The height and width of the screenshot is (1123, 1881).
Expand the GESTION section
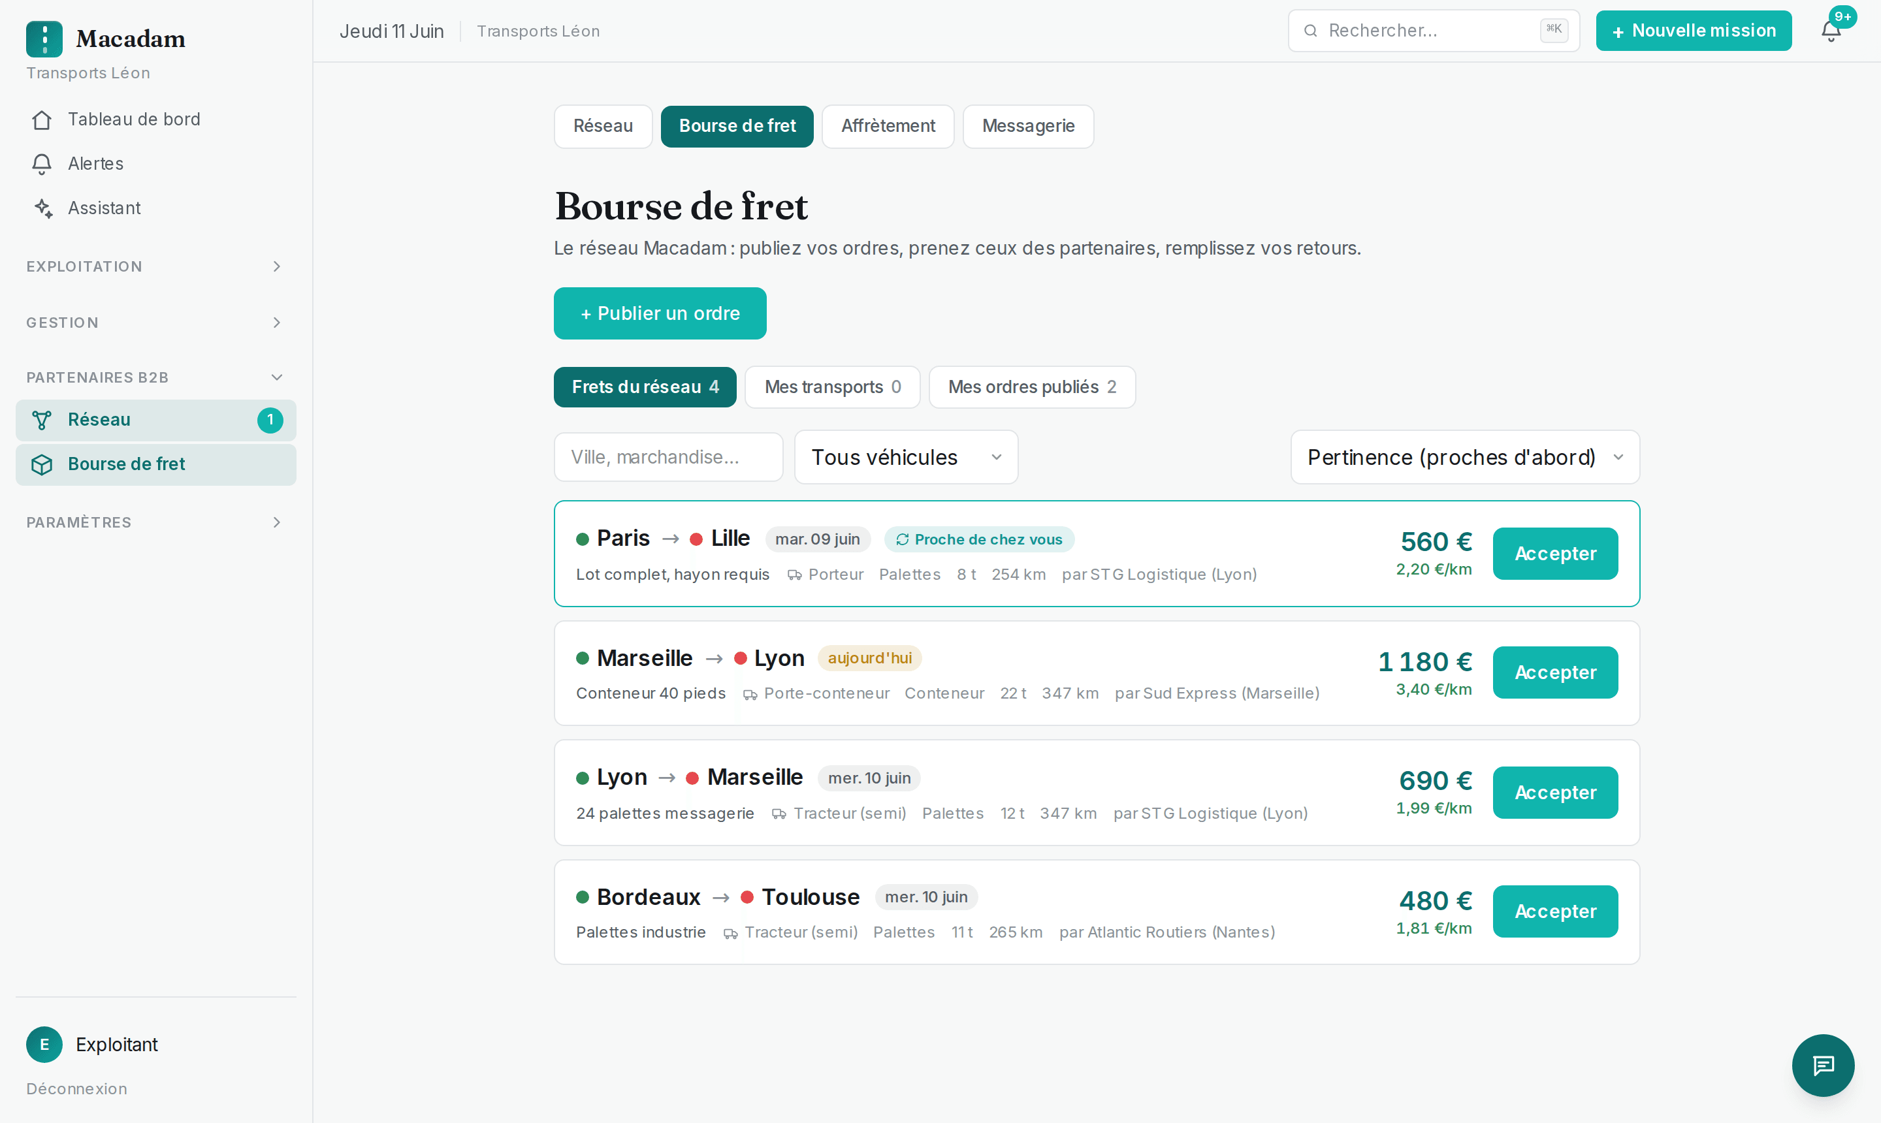tap(156, 323)
